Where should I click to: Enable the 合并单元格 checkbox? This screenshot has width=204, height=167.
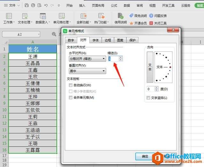click(70, 97)
